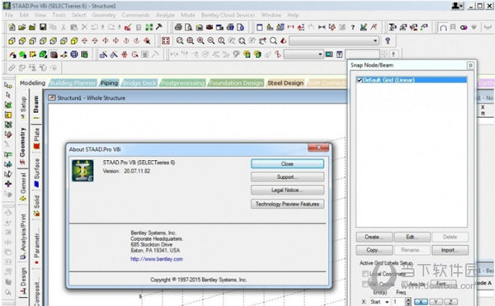495x306 pixels.
Task: Click the Save floppy disk icon
Action: [x=43, y=27]
